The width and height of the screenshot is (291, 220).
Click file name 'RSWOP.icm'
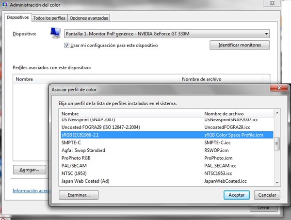(216, 150)
